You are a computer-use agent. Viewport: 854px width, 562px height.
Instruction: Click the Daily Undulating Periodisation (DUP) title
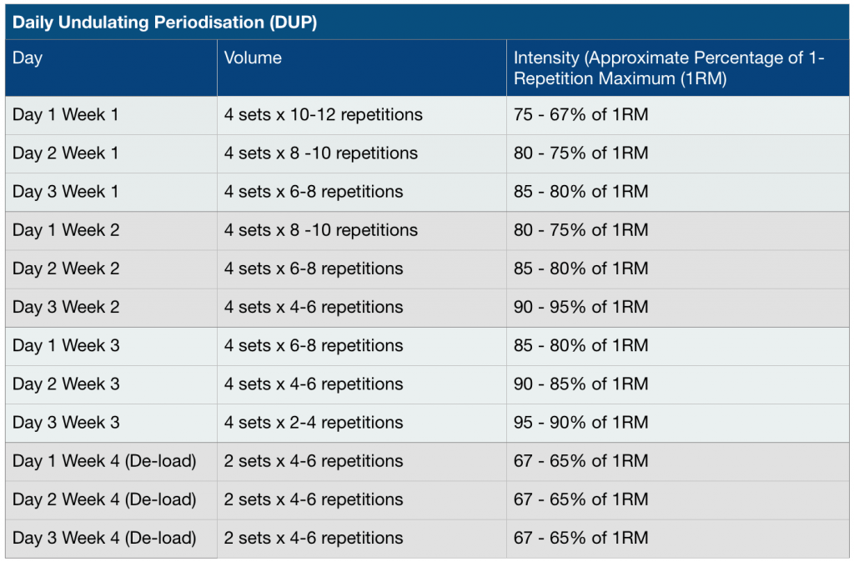(x=164, y=23)
